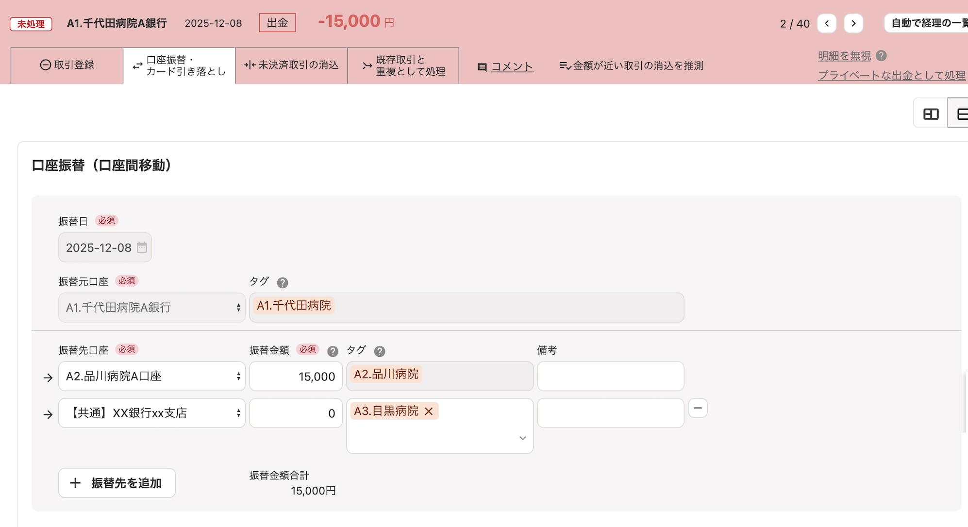The height and width of the screenshot is (527, 968).
Task: Open 自動で経理の一覧 button
Action: [x=926, y=23]
